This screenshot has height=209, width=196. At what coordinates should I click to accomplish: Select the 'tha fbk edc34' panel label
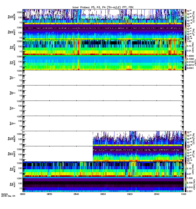(12, 48)
